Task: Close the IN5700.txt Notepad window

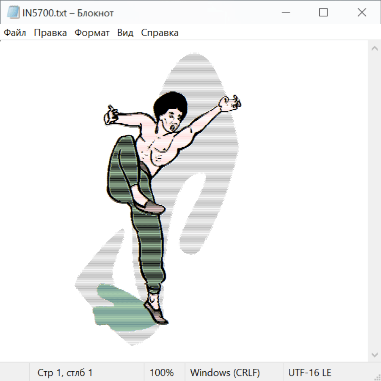Action: (x=362, y=13)
